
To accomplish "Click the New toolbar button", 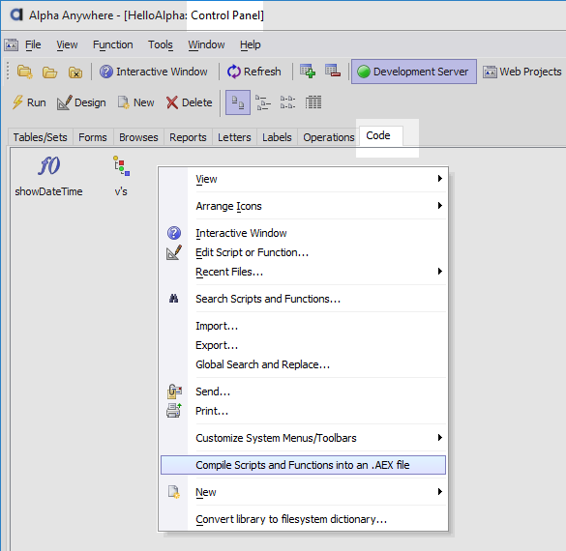I will (x=136, y=102).
